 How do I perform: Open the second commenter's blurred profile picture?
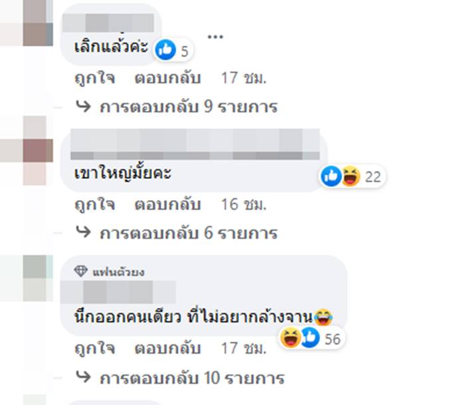point(27,150)
